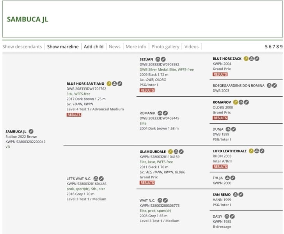This screenshot has width=284, height=234.
Task: Click the edit pencil icon beside San Remo
Action: [x=241, y=195]
